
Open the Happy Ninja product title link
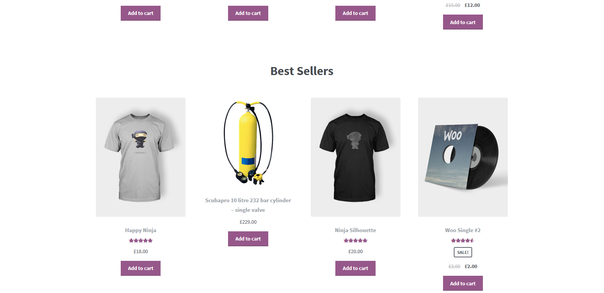pos(141,230)
